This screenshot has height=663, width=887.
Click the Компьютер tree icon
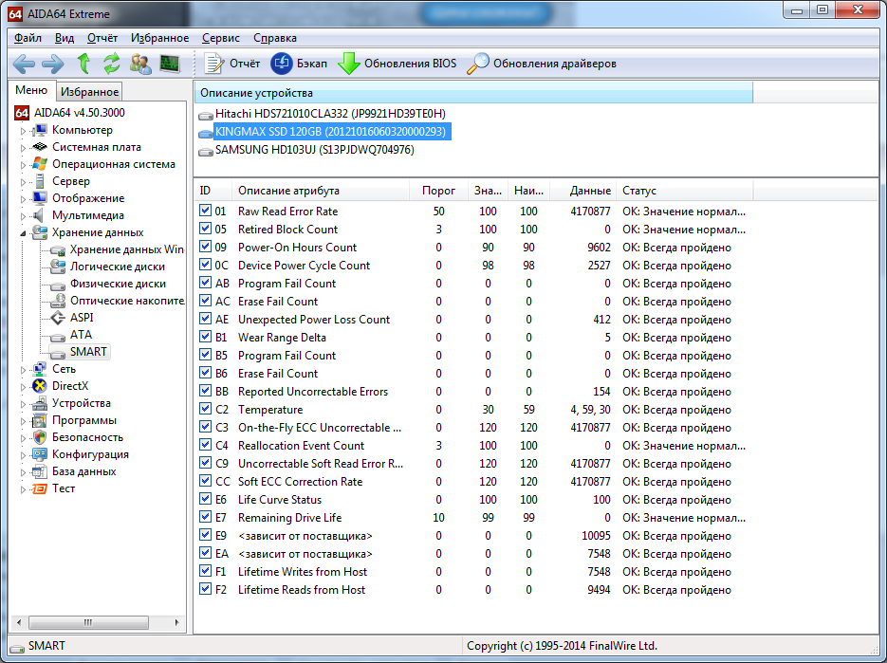click(x=40, y=130)
